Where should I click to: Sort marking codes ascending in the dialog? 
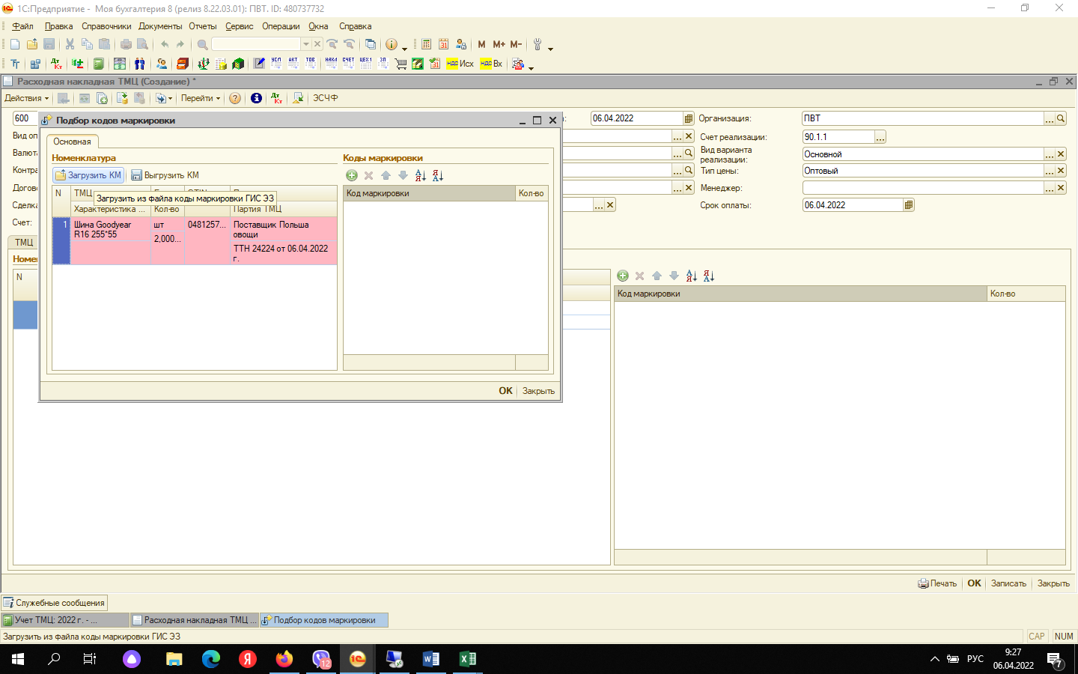(x=421, y=175)
